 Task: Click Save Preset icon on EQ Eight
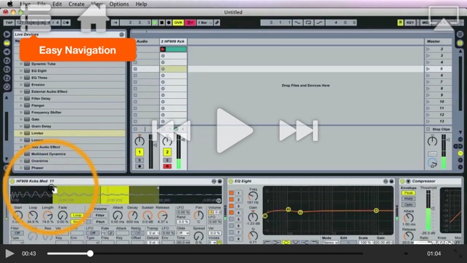point(391,181)
